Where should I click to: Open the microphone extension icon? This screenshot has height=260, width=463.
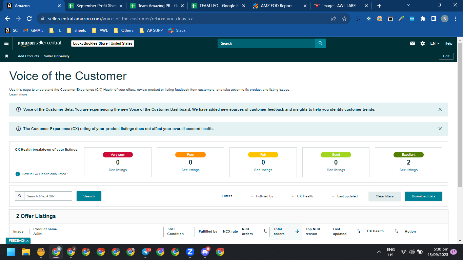(x=401, y=19)
